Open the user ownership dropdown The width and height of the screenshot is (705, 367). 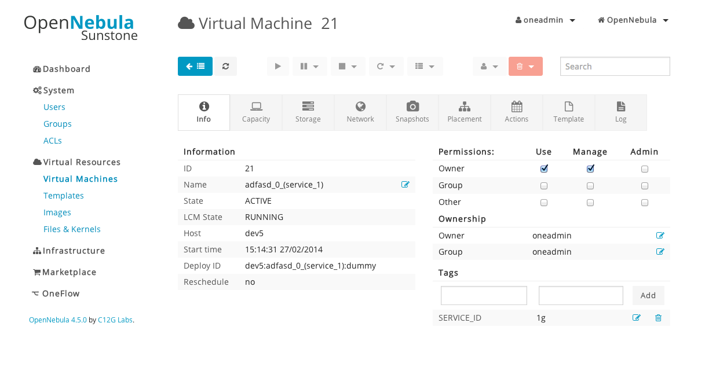pos(490,66)
